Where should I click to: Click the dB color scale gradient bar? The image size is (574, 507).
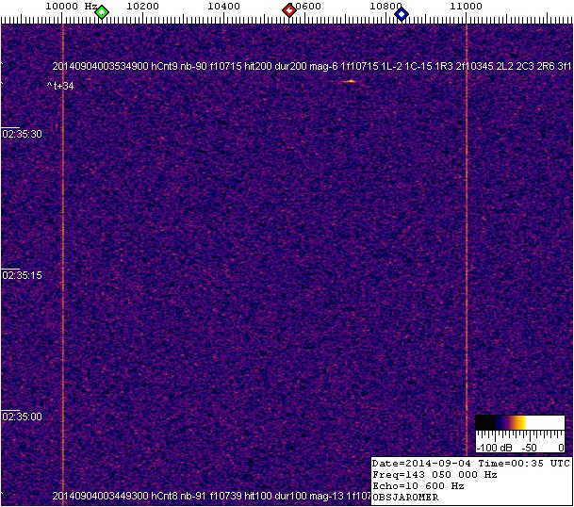[519, 424]
